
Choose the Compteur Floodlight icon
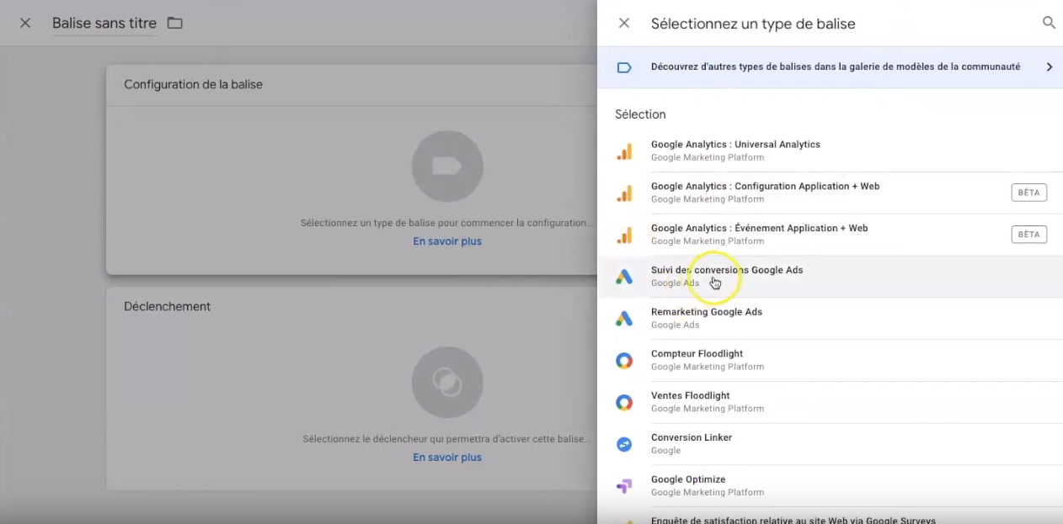pyautogui.click(x=624, y=361)
